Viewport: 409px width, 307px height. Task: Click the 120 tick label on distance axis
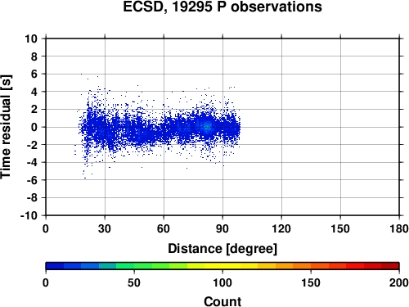281,228
